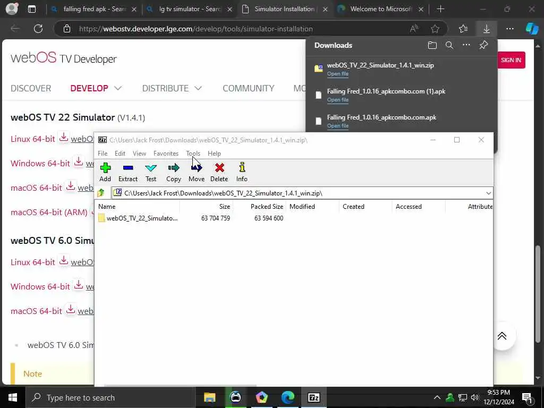Add this page to favorites star
This screenshot has width=544, height=408.
435,29
